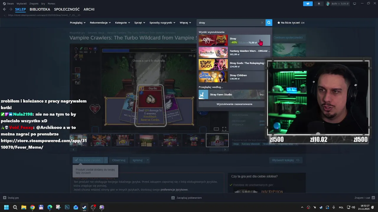Open Znajomi i czat panel

(x=365, y=198)
